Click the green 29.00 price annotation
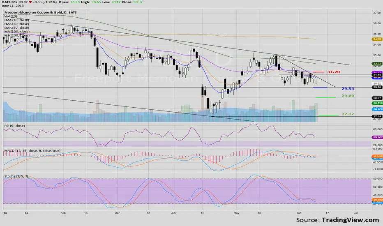This screenshot has width=383, height=226. coord(348,96)
